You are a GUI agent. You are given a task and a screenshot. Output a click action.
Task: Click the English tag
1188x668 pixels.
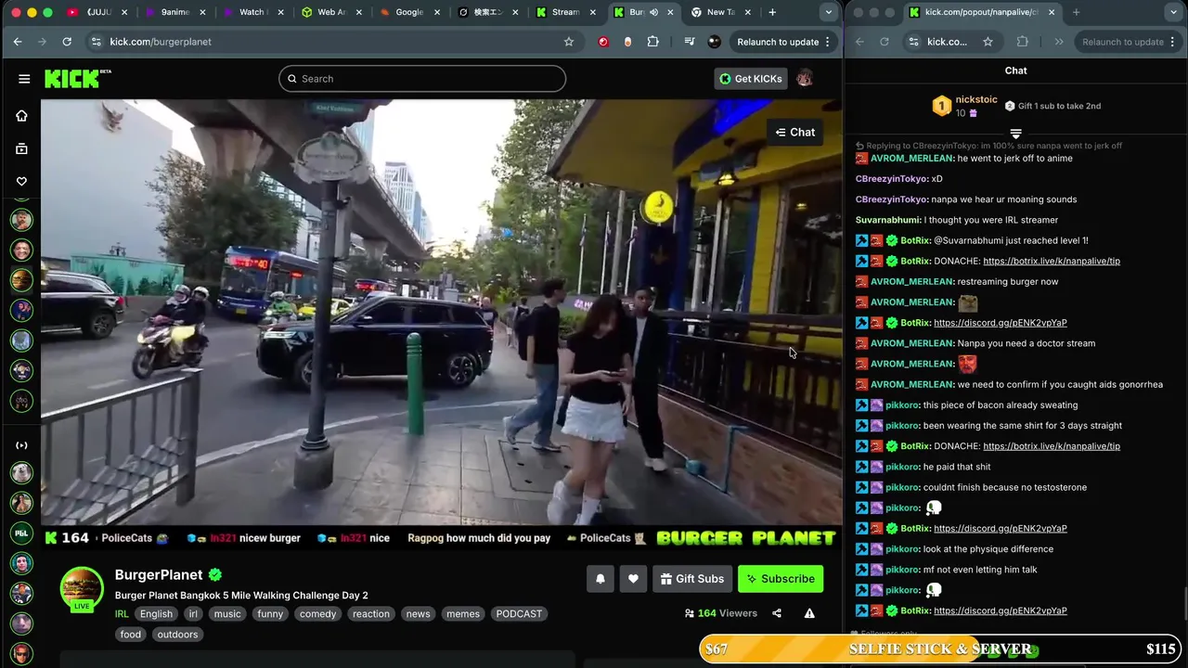coord(156,614)
